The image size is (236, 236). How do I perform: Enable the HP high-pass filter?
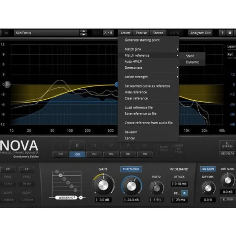[x=8, y=169]
